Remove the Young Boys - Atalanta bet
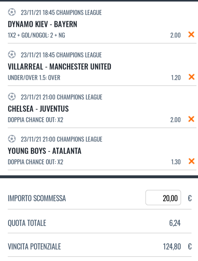The image size is (198, 261). tap(191, 161)
